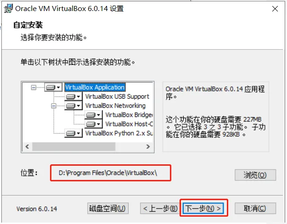Viewport: 287px width, 224px height.
Task: Select the VirtualBox Application tree item
Action: tap(95, 87)
